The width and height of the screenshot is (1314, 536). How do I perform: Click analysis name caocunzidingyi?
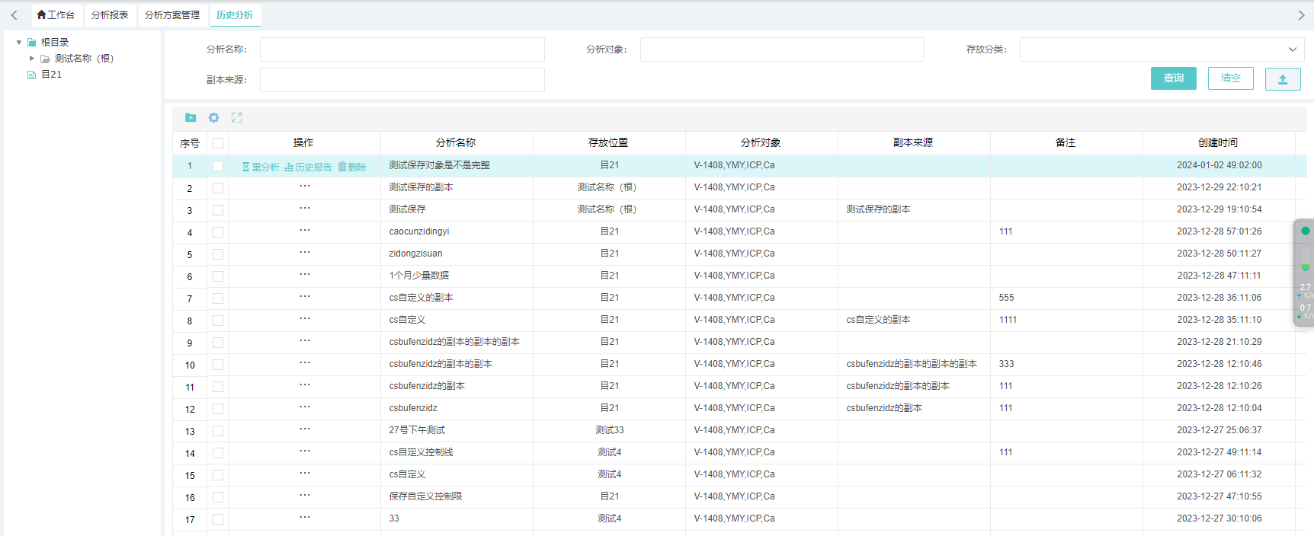click(x=419, y=231)
